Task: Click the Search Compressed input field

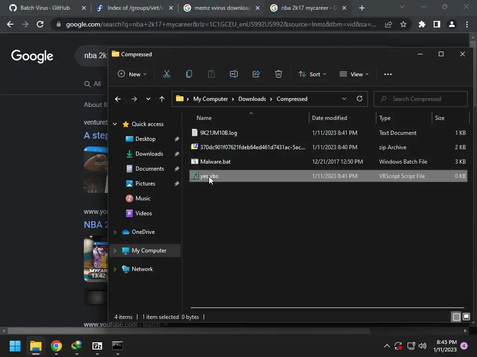Action: (x=421, y=99)
